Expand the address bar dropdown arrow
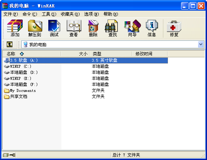The width and height of the screenshot is (207, 160). [201, 44]
